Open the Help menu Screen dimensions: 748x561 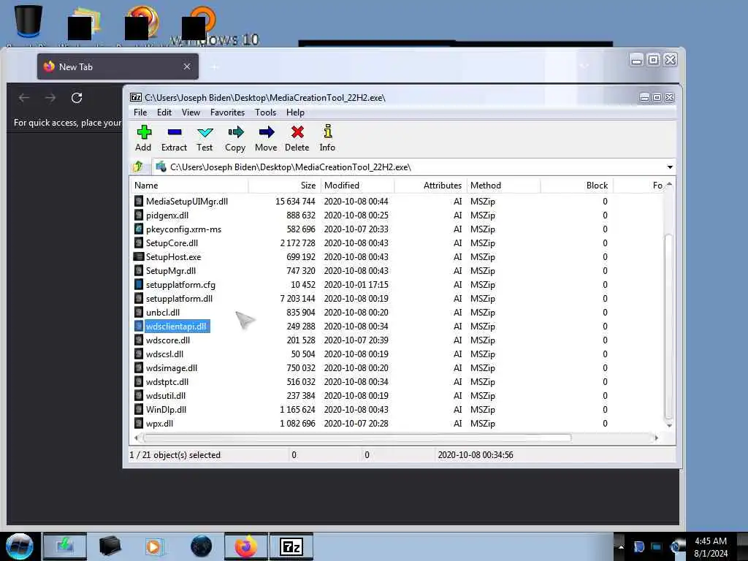tap(295, 112)
